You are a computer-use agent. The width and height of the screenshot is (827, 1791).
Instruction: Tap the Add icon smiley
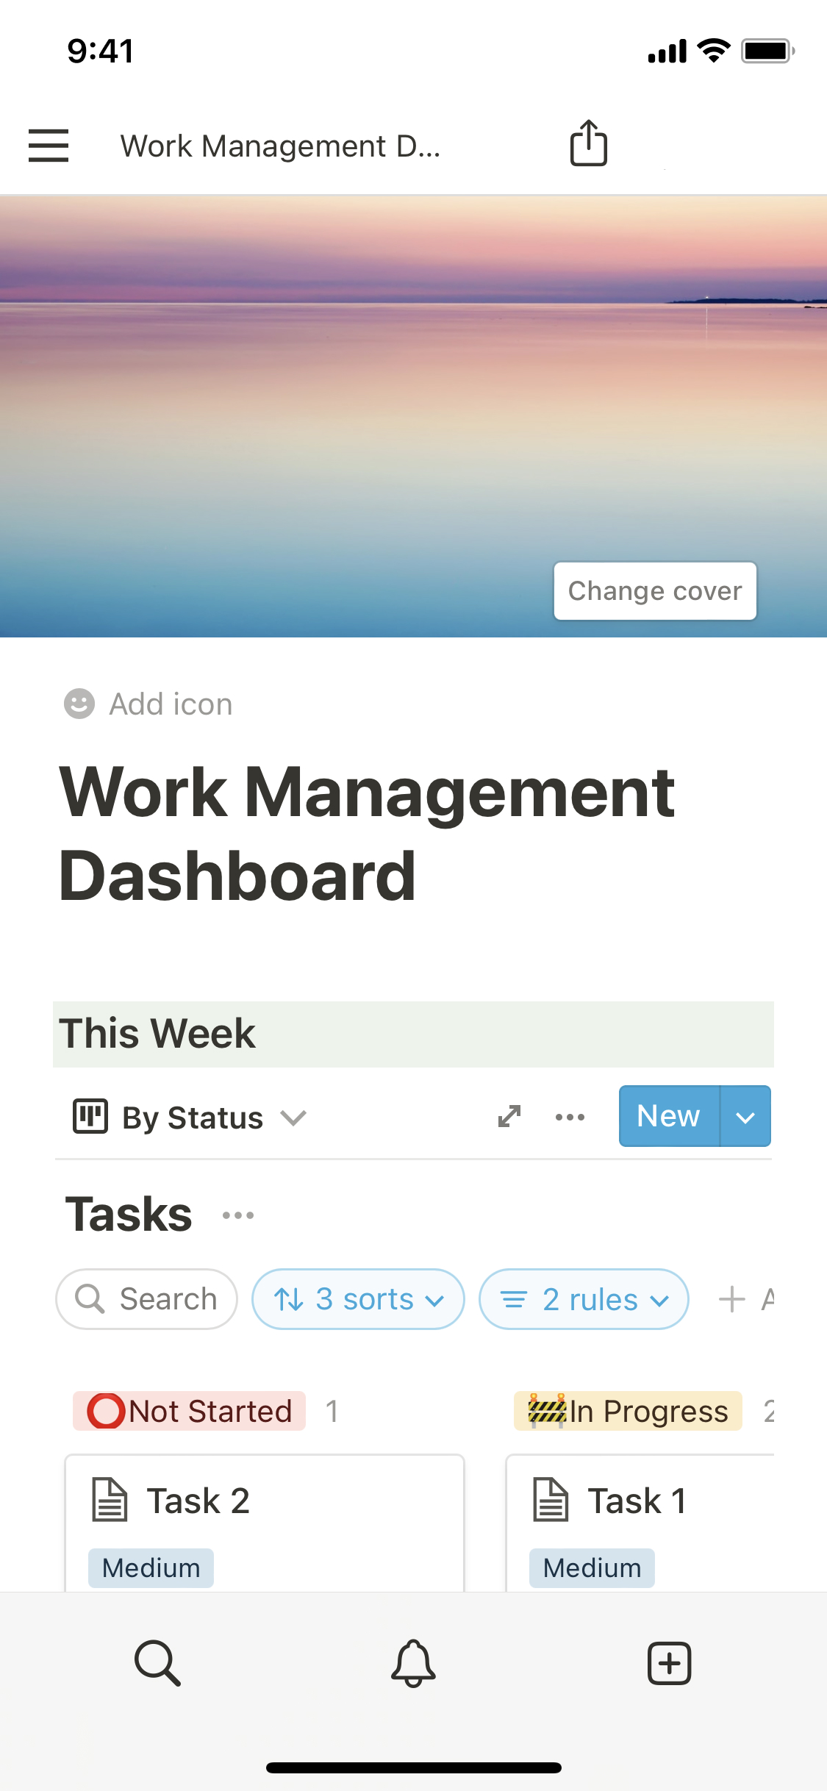pyautogui.click(x=79, y=704)
